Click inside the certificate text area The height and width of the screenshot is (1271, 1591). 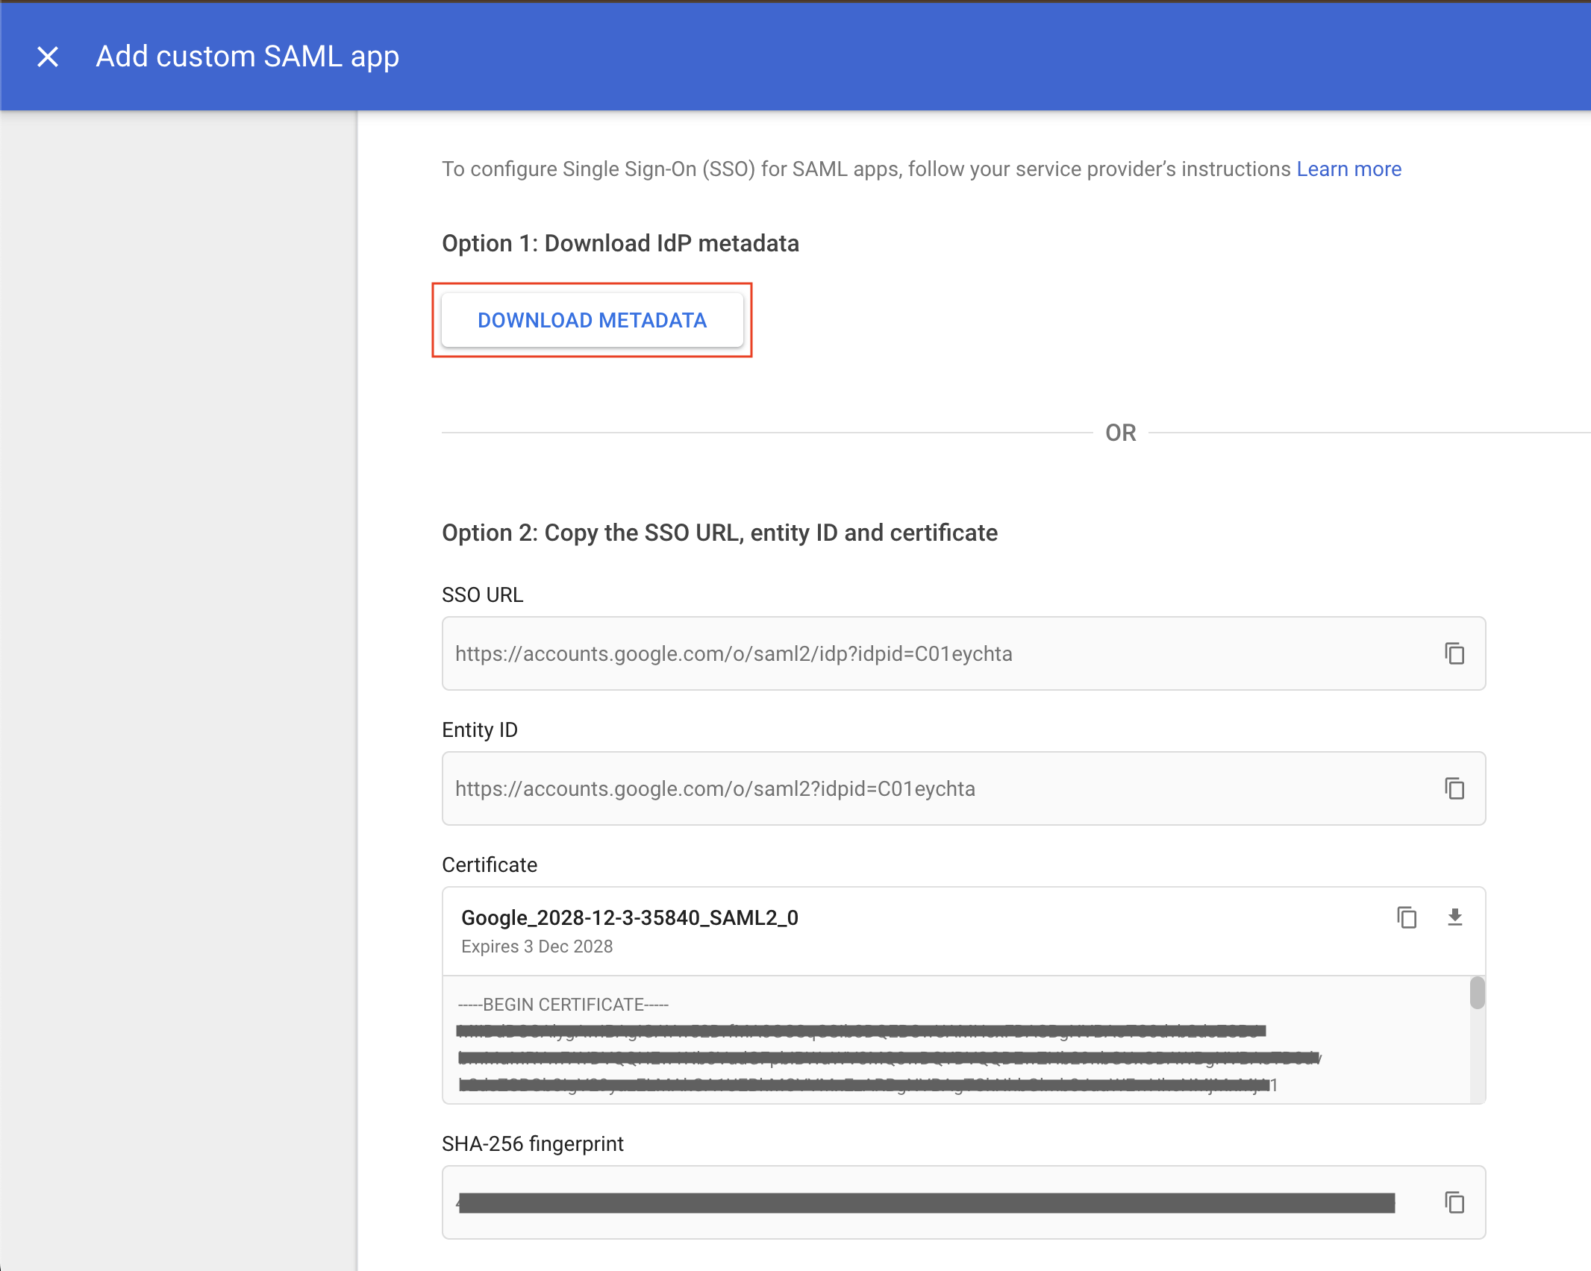click(x=895, y=1044)
